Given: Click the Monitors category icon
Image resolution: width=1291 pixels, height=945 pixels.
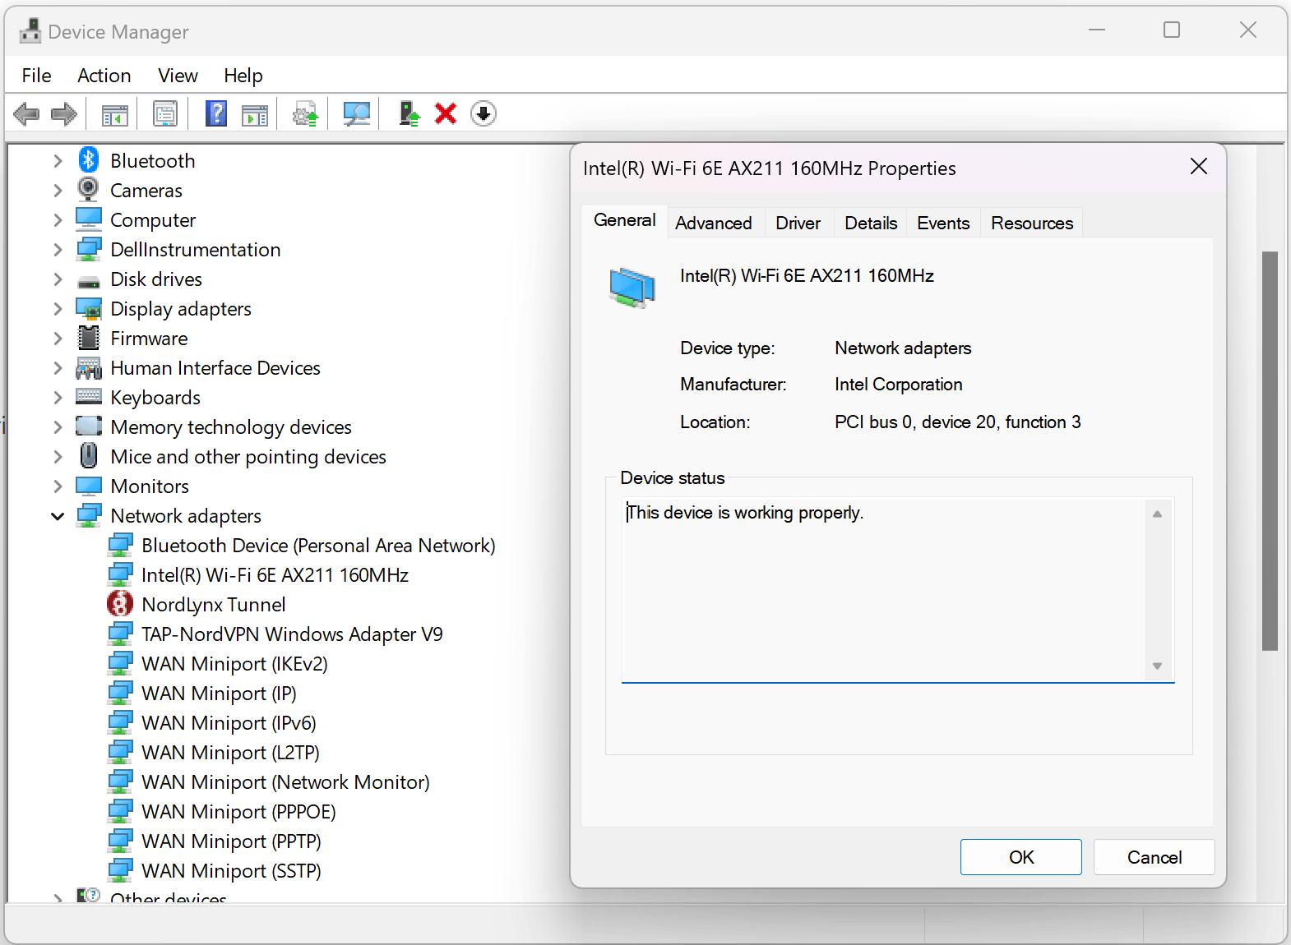Looking at the screenshot, I should pyautogui.click(x=89, y=486).
